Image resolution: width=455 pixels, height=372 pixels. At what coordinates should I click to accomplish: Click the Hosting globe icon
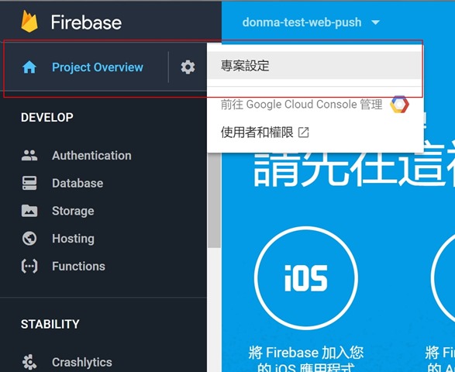point(29,239)
